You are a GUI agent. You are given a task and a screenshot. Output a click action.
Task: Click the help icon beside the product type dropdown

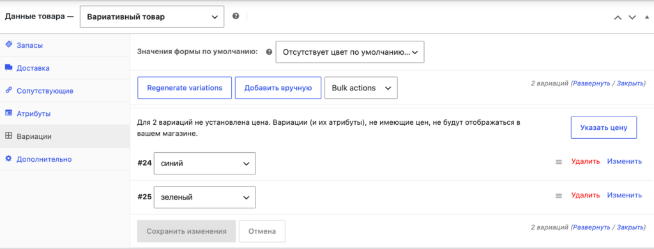(236, 17)
